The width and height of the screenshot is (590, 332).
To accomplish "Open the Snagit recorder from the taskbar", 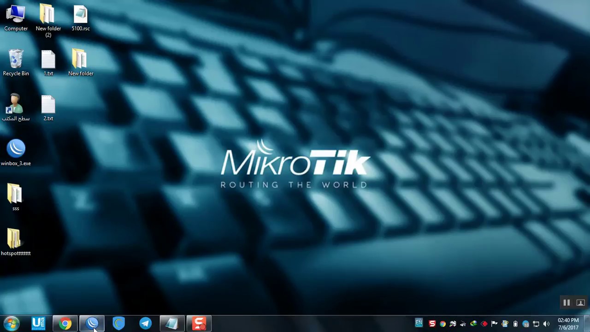I will tap(199, 323).
